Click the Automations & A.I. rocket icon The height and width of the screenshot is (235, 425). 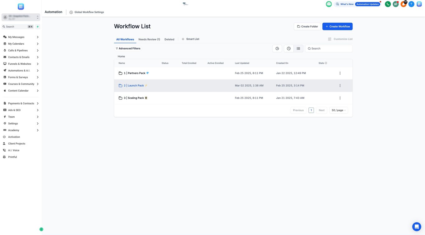[x=5, y=71]
